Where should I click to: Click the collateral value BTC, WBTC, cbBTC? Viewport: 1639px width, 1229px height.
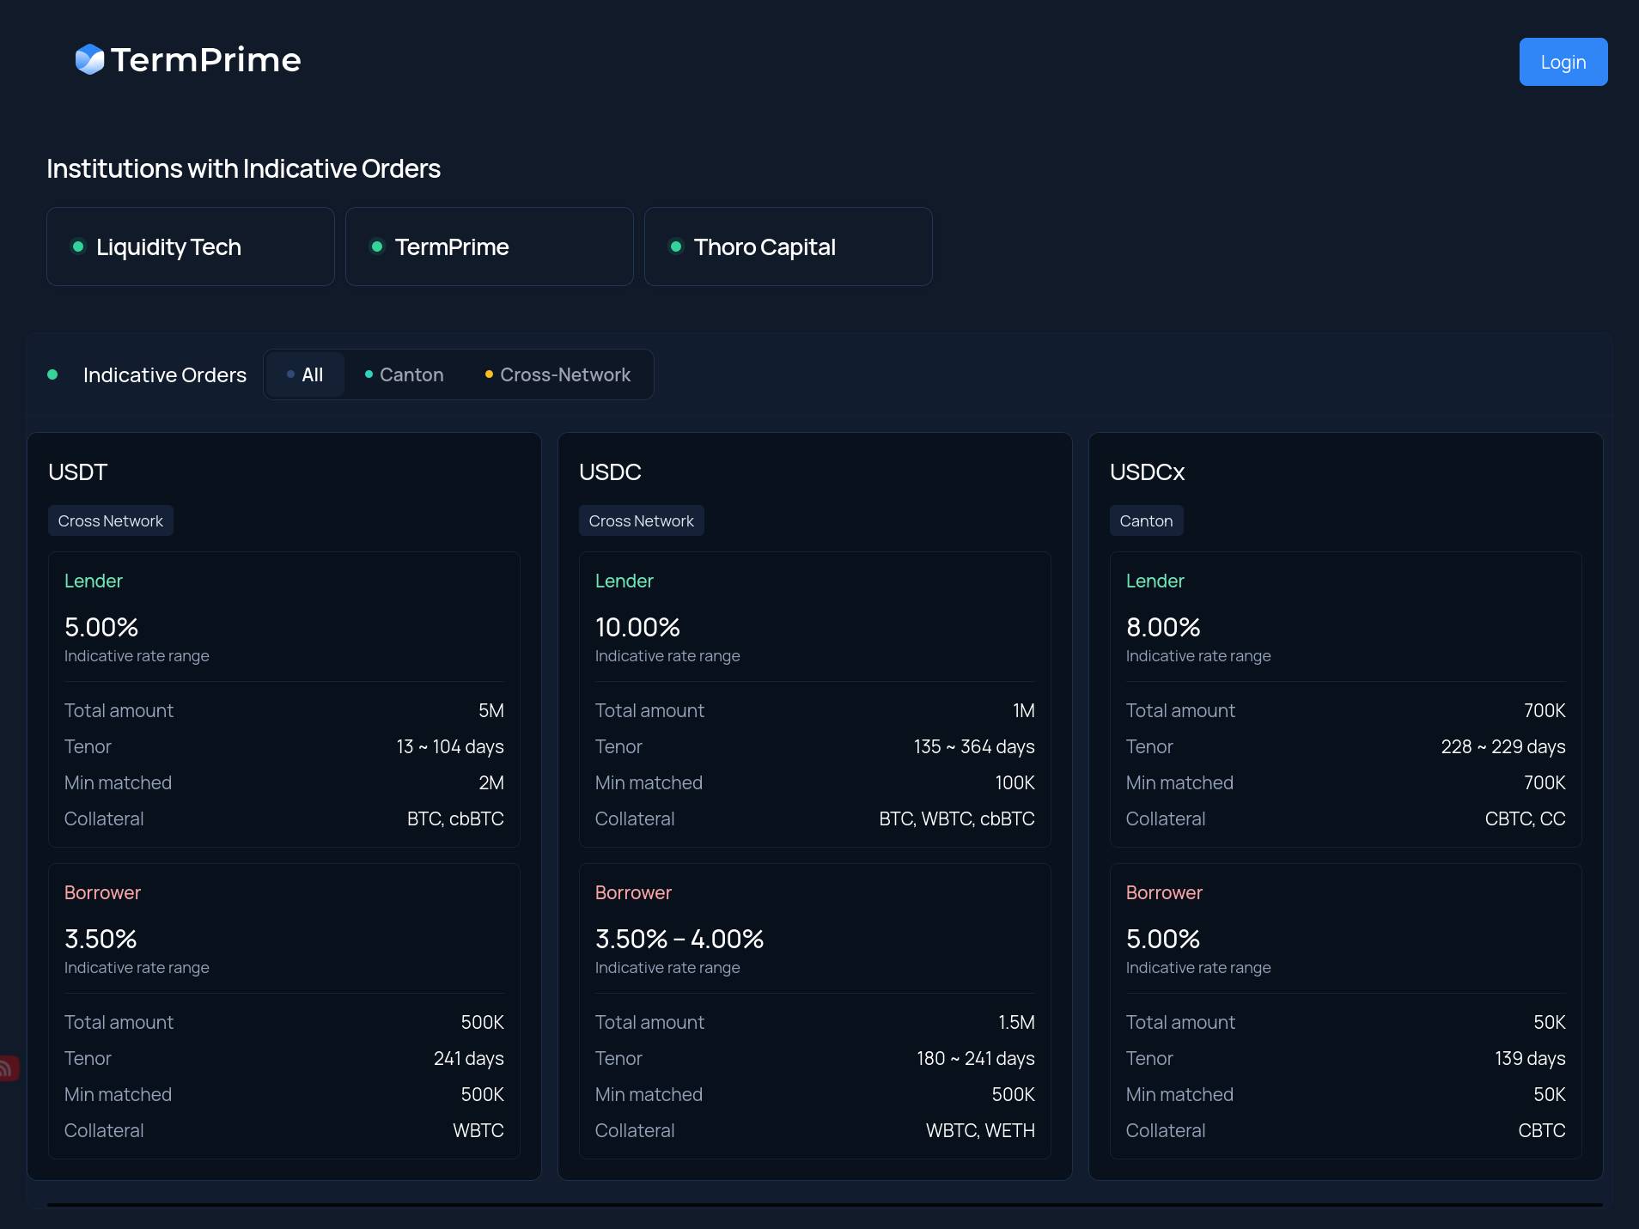(957, 818)
